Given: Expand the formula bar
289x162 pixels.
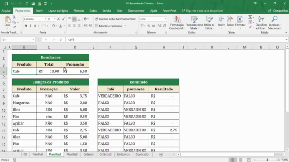Looking at the screenshot, I should point(286,40).
